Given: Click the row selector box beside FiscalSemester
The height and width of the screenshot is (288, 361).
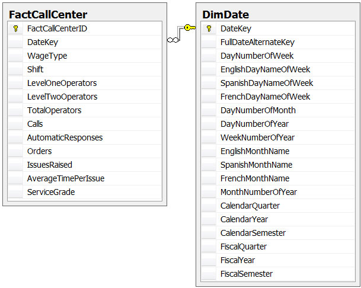Looking at the screenshot, I should point(209,274).
